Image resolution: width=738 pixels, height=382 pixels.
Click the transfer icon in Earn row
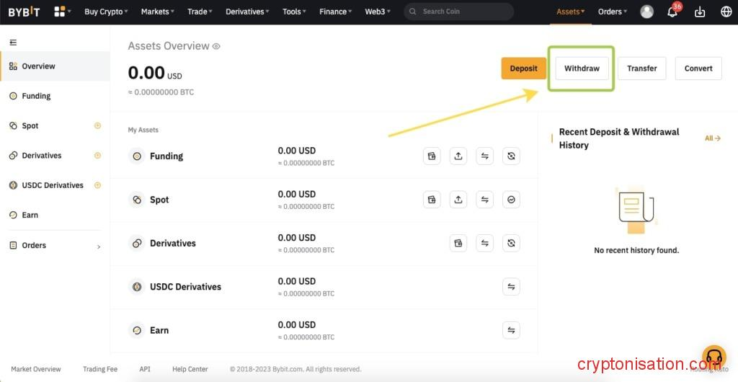point(511,330)
